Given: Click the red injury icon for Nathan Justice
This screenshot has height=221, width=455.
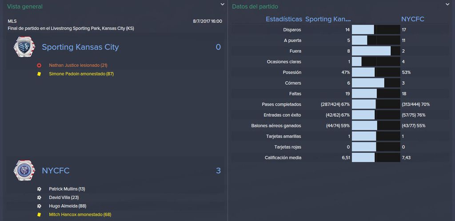Looking at the screenshot, I should pos(39,66).
